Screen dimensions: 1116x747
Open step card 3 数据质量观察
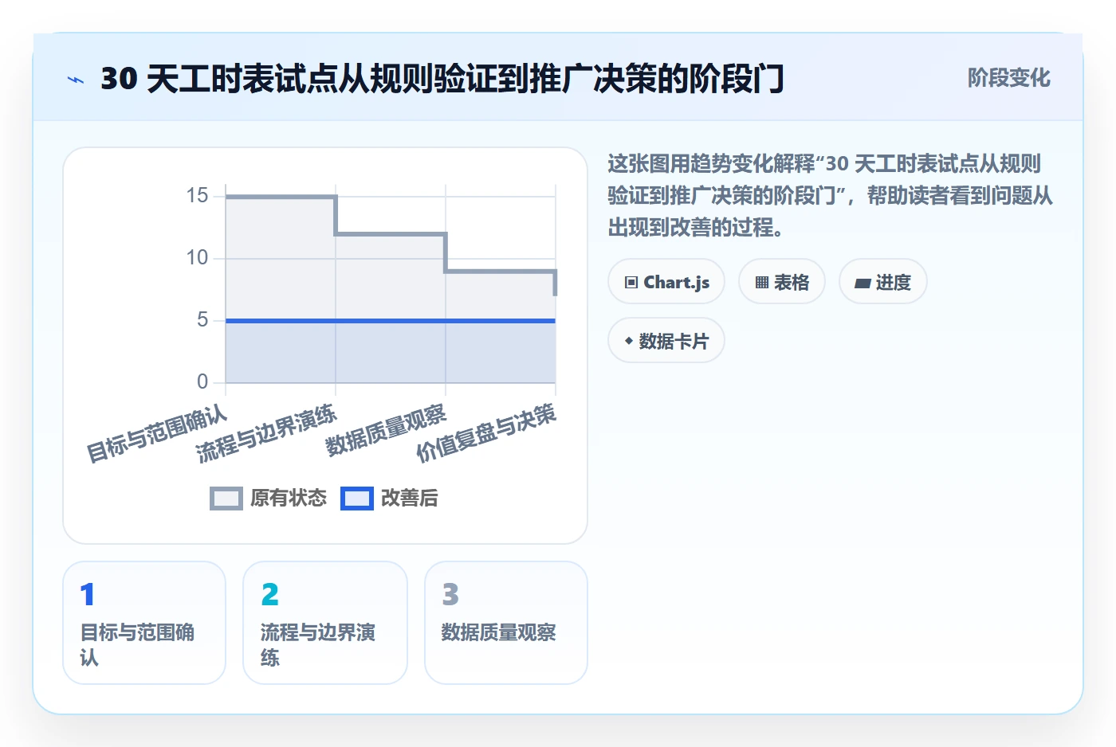[506, 623]
